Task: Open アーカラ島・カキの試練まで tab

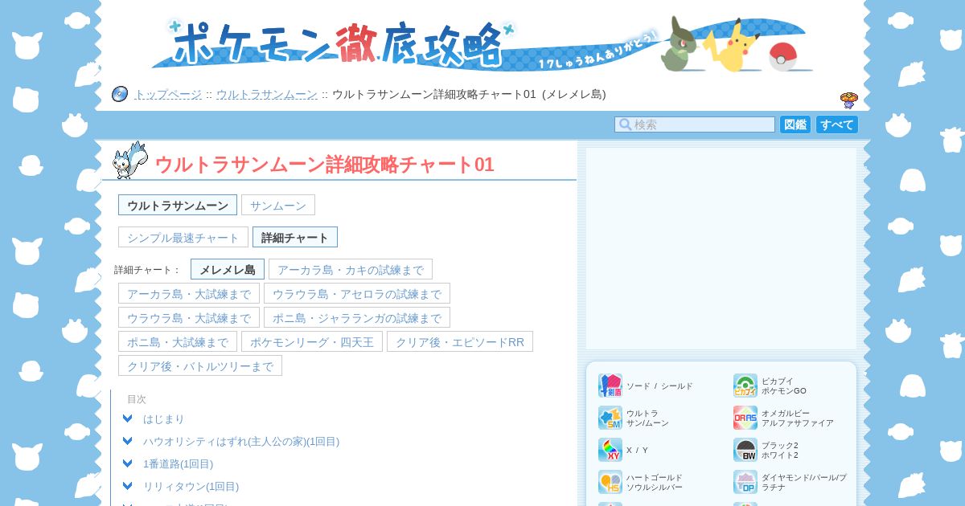Action: click(351, 269)
